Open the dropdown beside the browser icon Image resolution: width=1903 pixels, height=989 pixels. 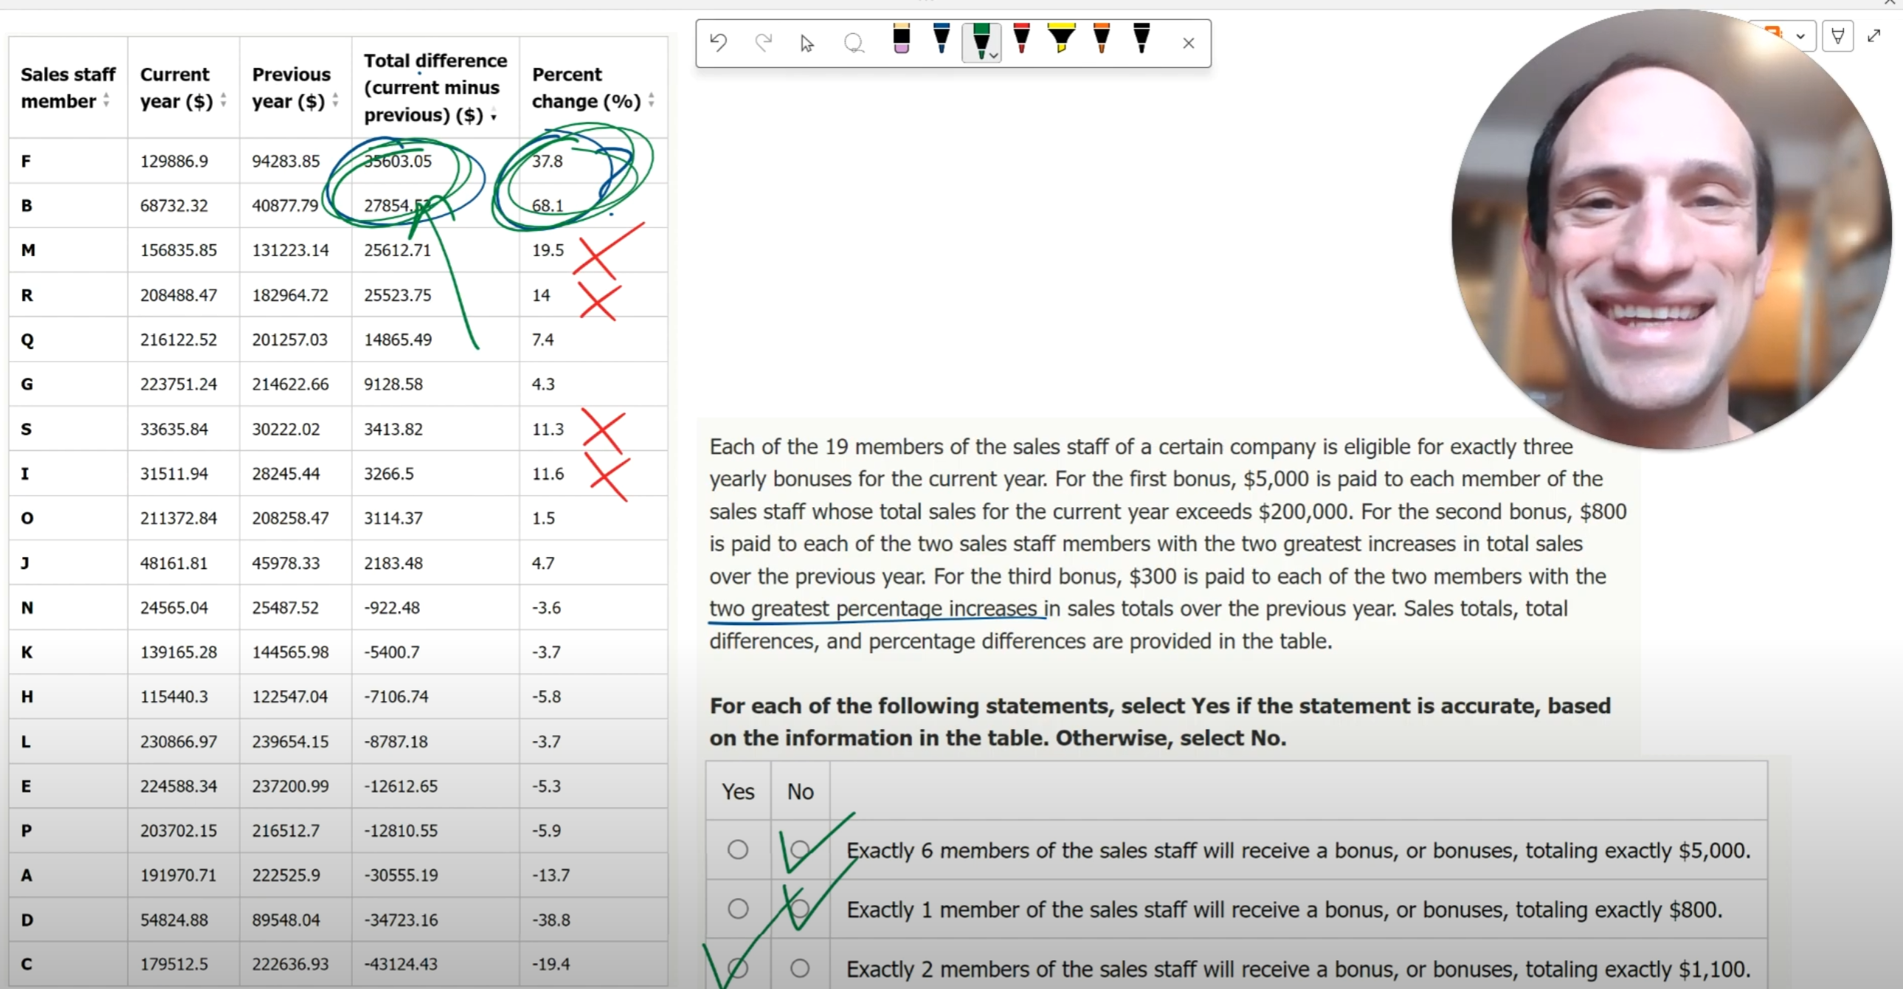(x=1801, y=35)
